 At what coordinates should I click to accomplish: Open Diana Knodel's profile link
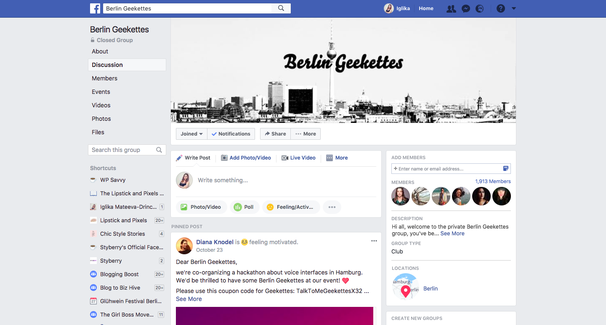(x=215, y=242)
